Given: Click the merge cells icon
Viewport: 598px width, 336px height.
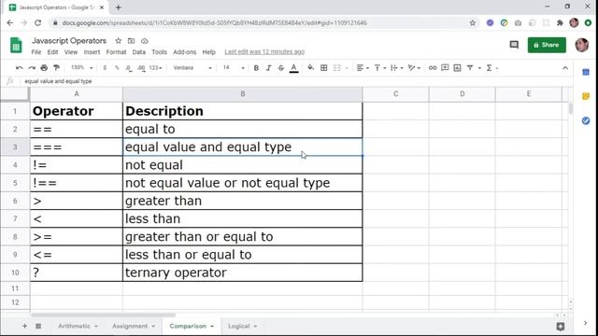Looking at the screenshot, I should pyautogui.click(x=337, y=68).
